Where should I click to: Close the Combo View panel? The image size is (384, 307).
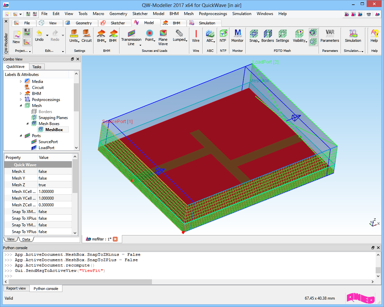click(78, 59)
